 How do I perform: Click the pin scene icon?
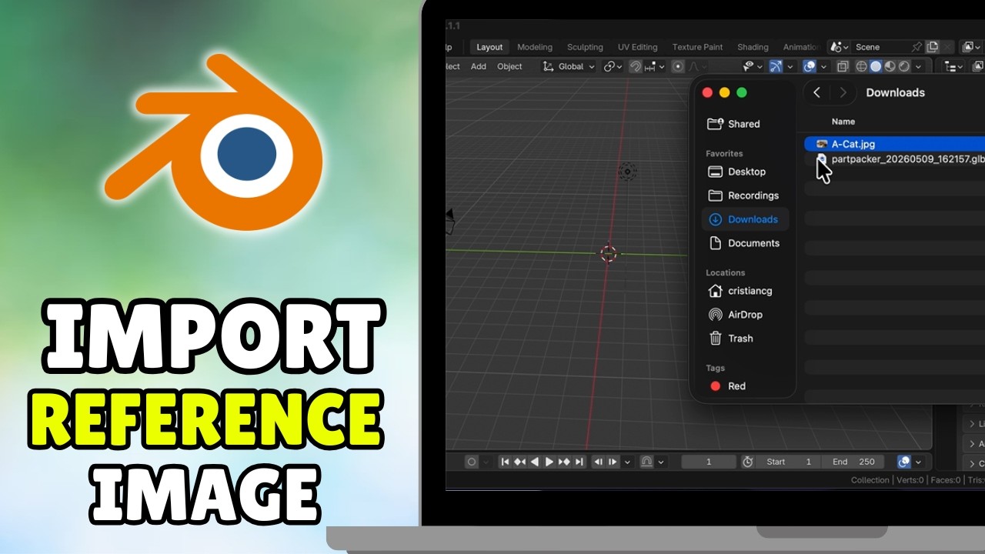coord(917,47)
